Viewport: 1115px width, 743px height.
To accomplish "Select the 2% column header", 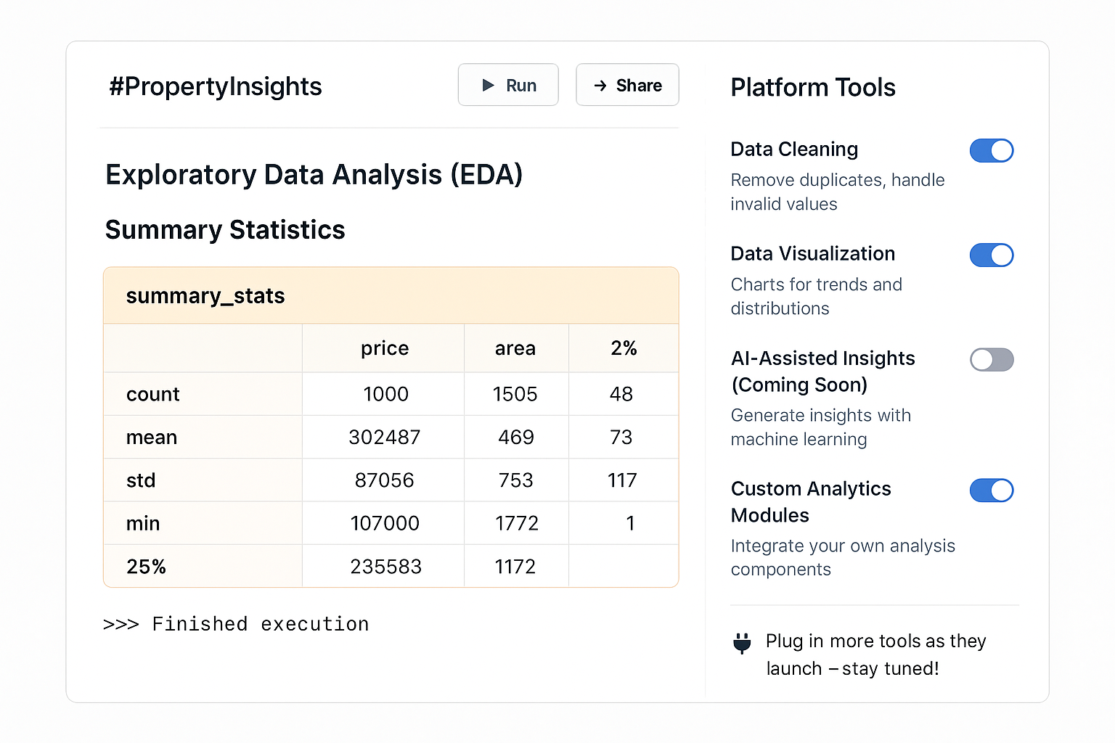I will (624, 348).
